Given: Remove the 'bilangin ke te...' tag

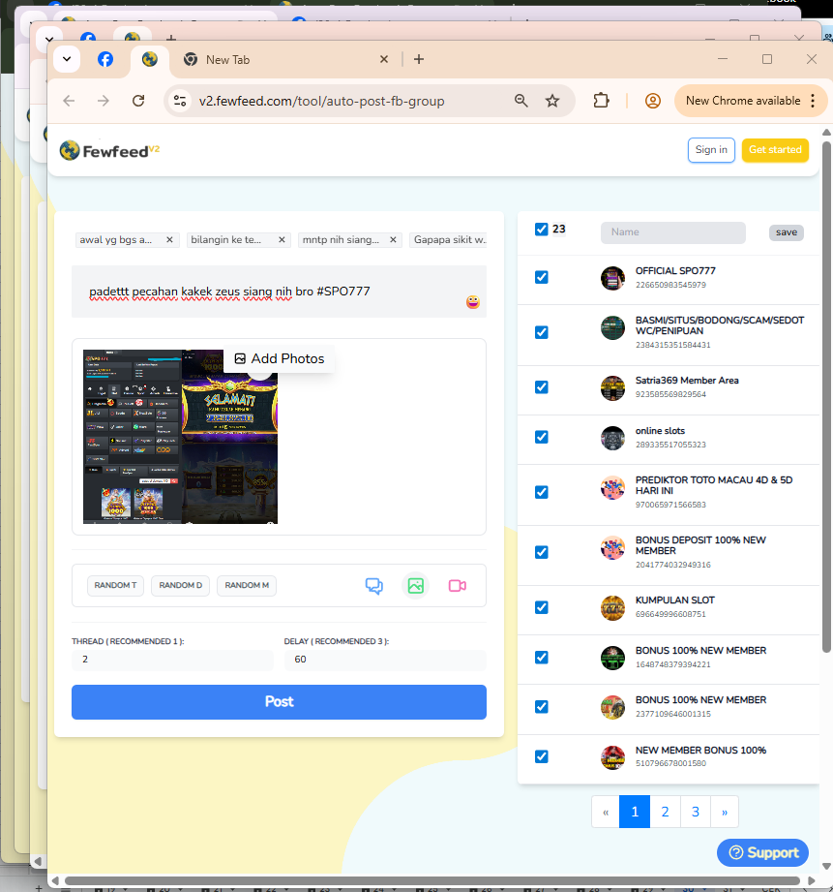Looking at the screenshot, I should [x=282, y=240].
